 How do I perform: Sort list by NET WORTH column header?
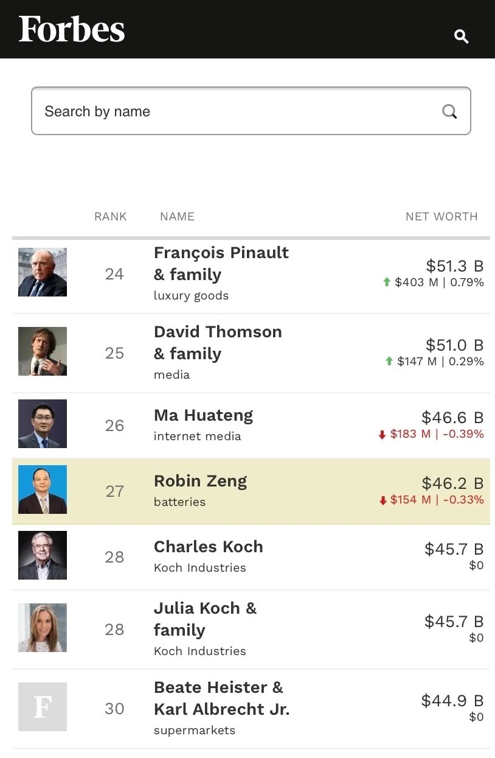[x=441, y=216]
